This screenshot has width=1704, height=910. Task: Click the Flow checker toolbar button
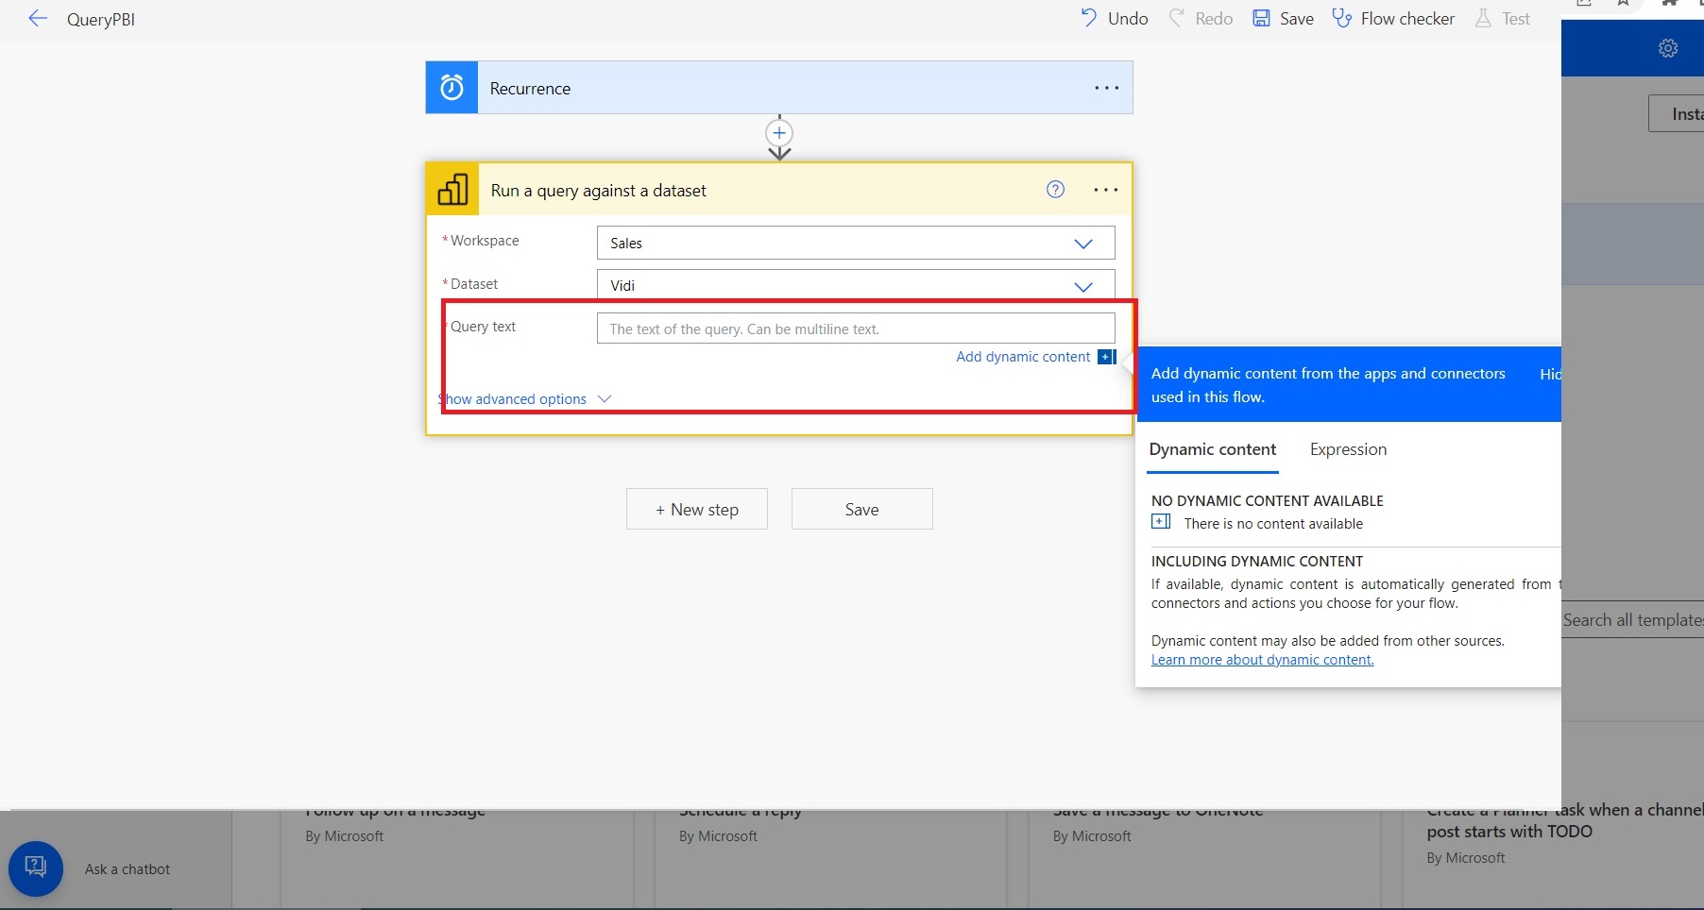[x=1393, y=18]
